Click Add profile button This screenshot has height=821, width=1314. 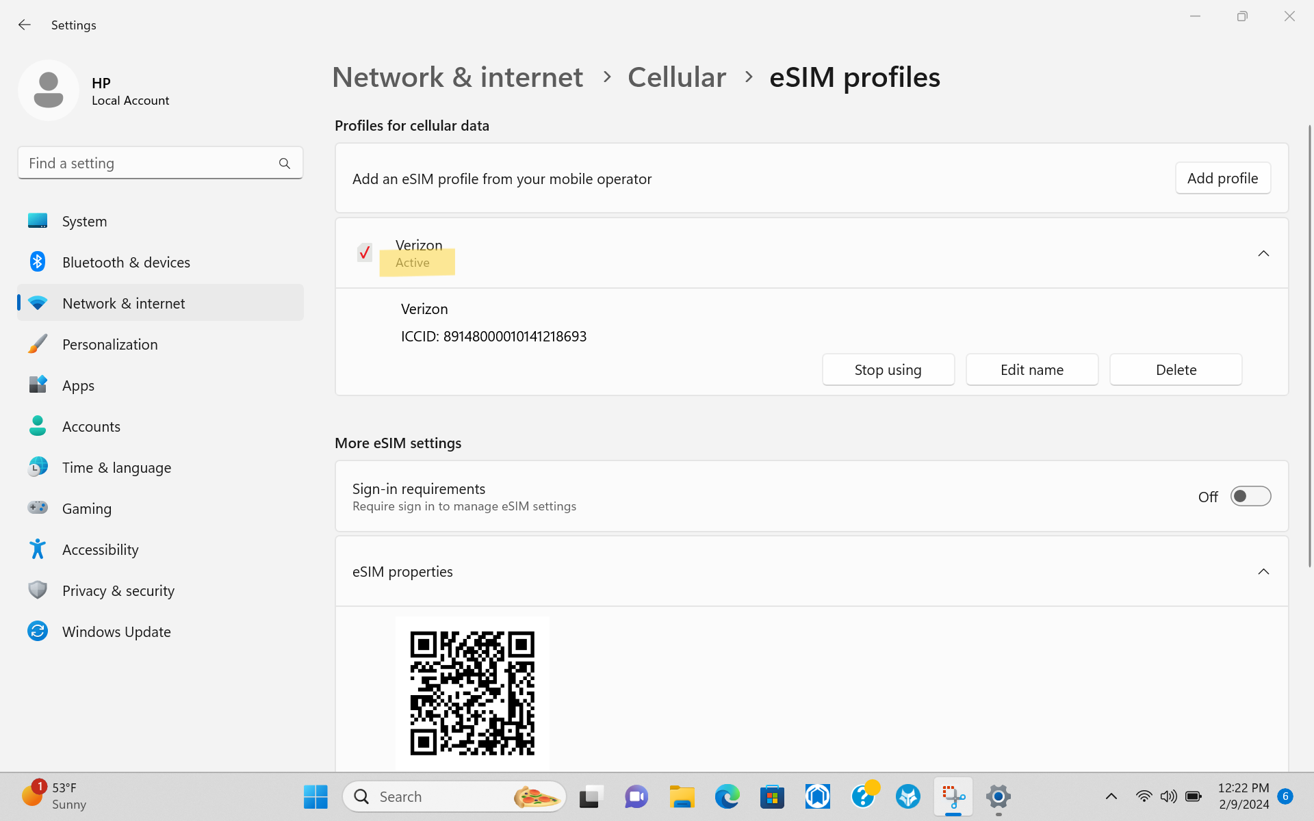tap(1222, 178)
